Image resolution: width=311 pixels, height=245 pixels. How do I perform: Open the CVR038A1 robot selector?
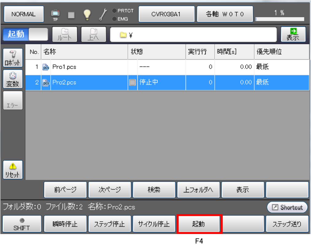[167, 14]
